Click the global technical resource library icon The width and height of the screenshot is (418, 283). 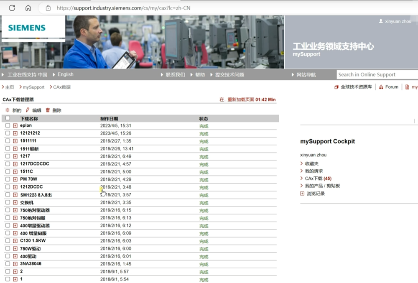tap(336, 87)
